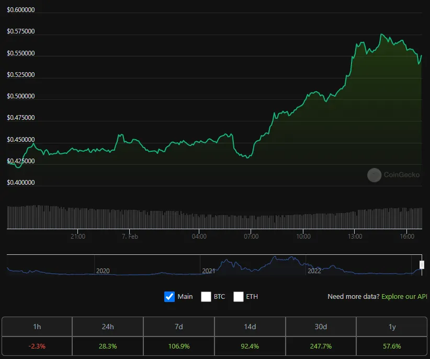Screen dimensions: 430x359
Task: Click the 07:00 time axis label
Action: point(251,237)
